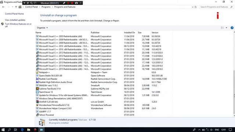Click the change view icon
The width and height of the screenshot is (235, 132).
[223, 28]
